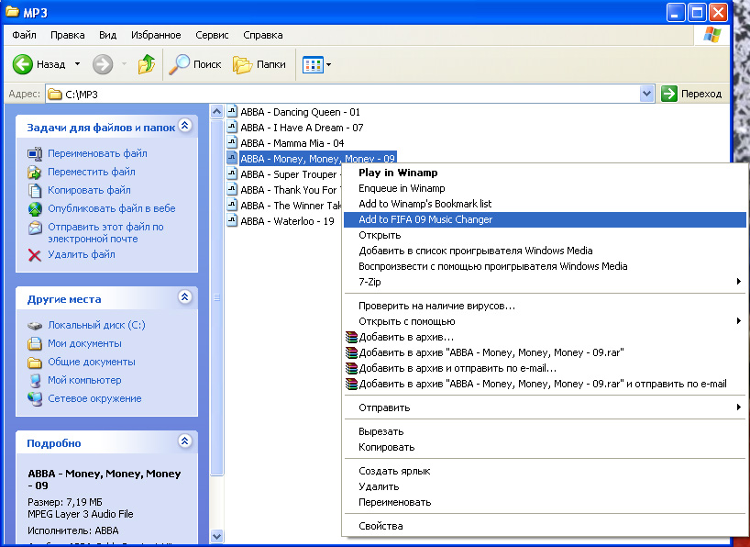Click the task pane scrollbar up arrow
The width and height of the screenshot is (750, 547).
pos(216,112)
